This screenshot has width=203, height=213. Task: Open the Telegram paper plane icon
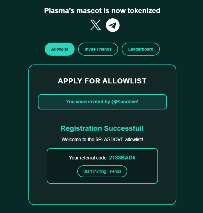point(113,25)
